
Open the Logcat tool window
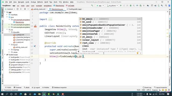coord(36,87)
